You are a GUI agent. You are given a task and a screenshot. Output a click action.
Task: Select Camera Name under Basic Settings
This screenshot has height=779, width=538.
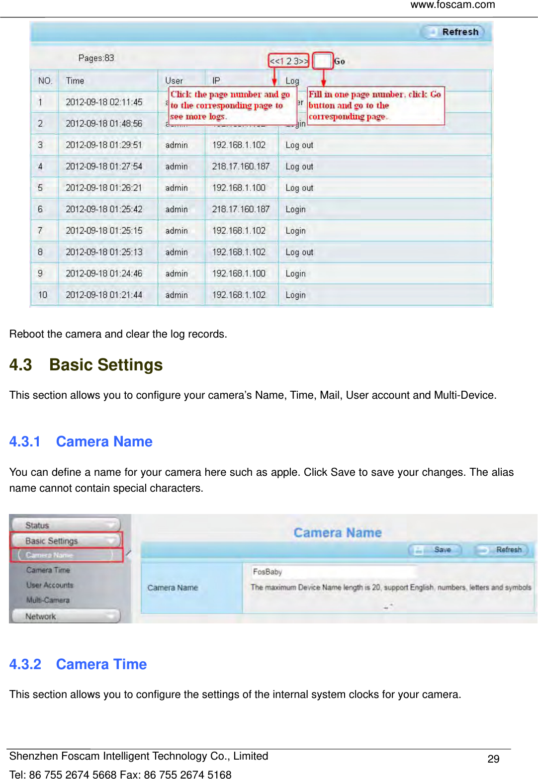coord(50,555)
